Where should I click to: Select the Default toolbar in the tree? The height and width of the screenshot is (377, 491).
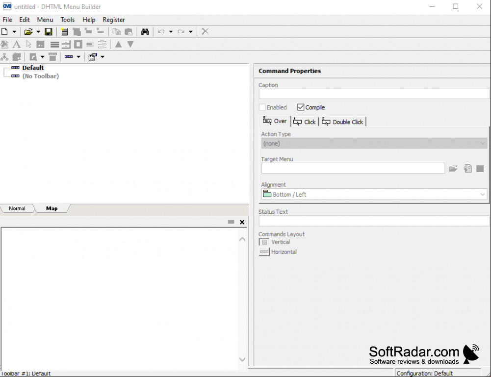33,68
